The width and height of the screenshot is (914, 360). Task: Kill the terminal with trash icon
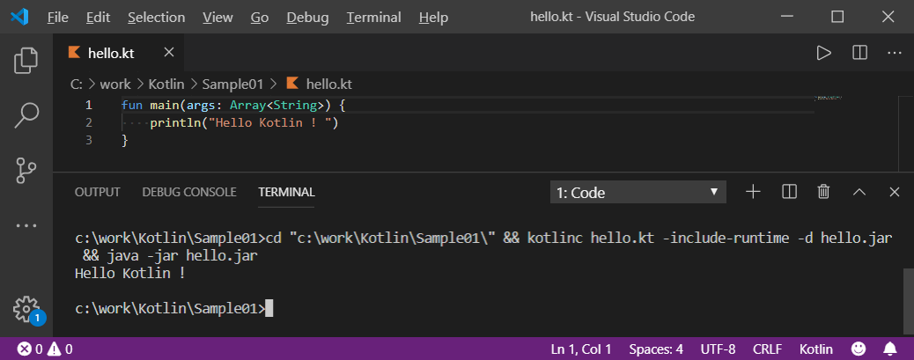pyautogui.click(x=823, y=192)
